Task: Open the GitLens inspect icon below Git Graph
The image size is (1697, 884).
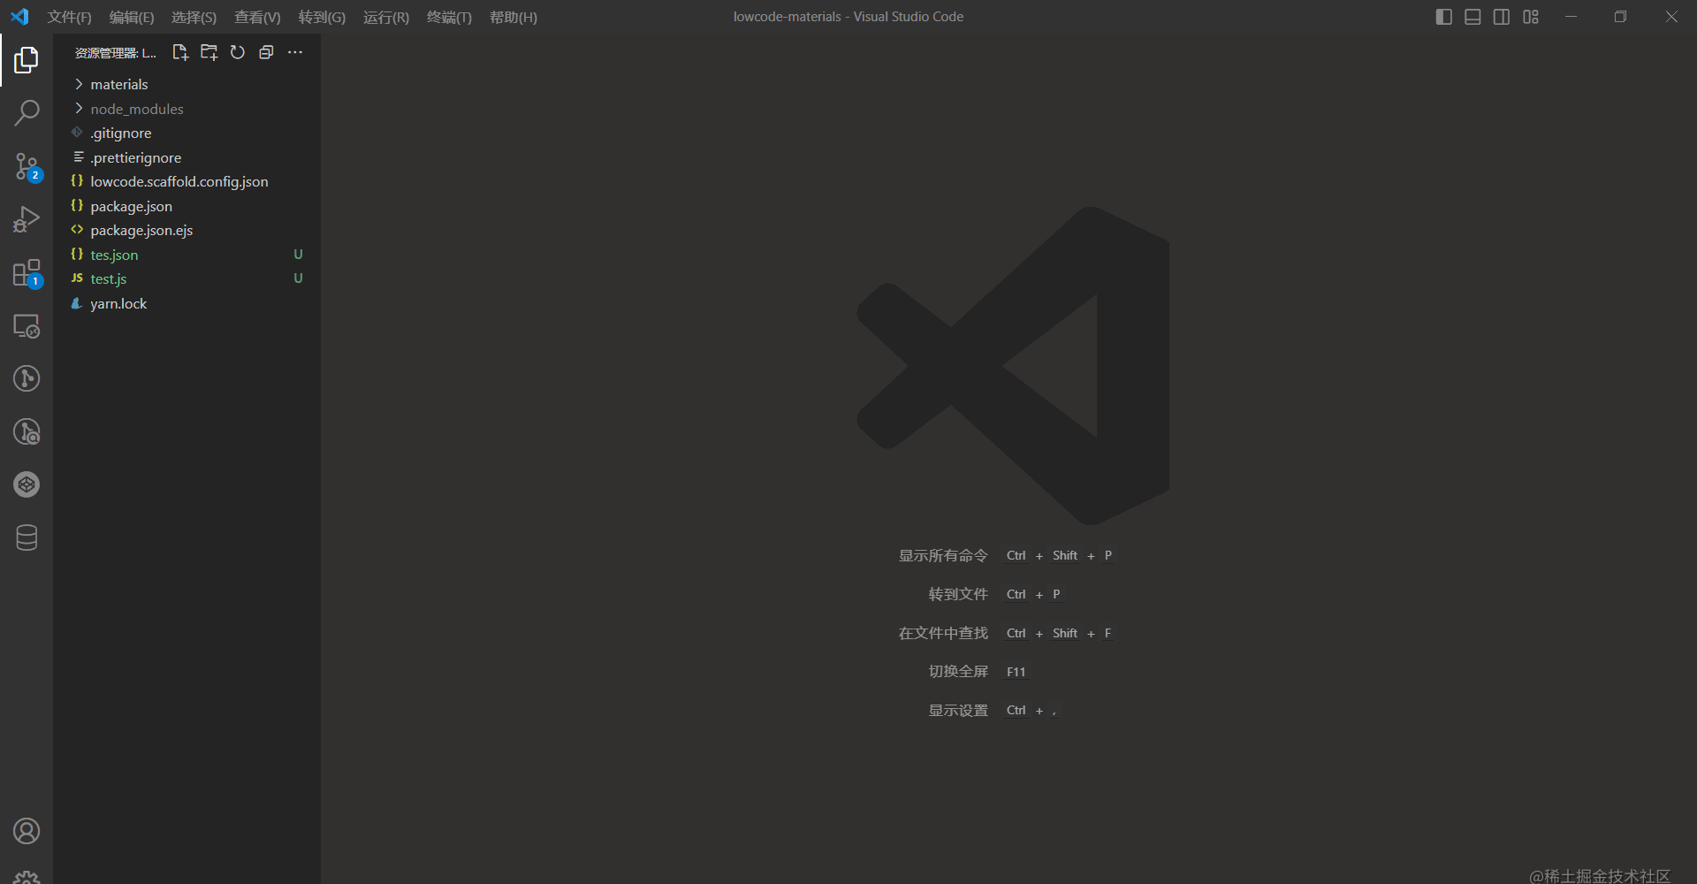Action: tap(27, 431)
